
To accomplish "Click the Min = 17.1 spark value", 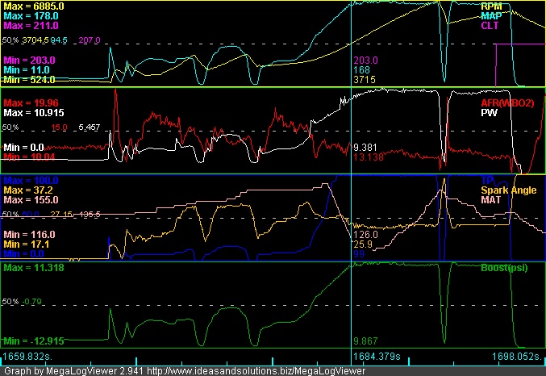I will pyautogui.click(x=27, y=244).
